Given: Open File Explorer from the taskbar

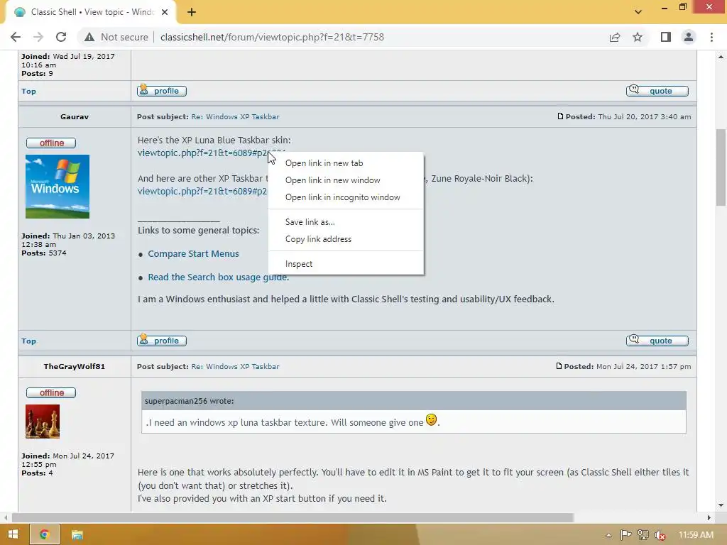Looking at the screenshot, I should point(77,534).
